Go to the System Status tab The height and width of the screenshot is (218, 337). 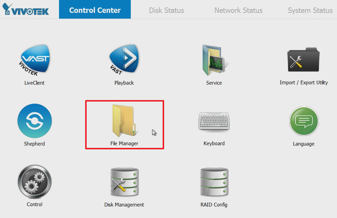[310, 10]
